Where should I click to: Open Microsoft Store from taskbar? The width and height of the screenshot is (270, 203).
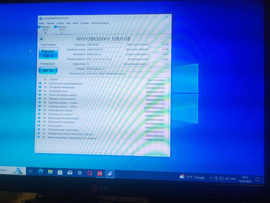click(x=60, y=172)
